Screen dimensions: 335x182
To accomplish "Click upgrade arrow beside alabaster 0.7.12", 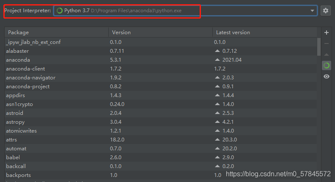I will tap(217, 51).
